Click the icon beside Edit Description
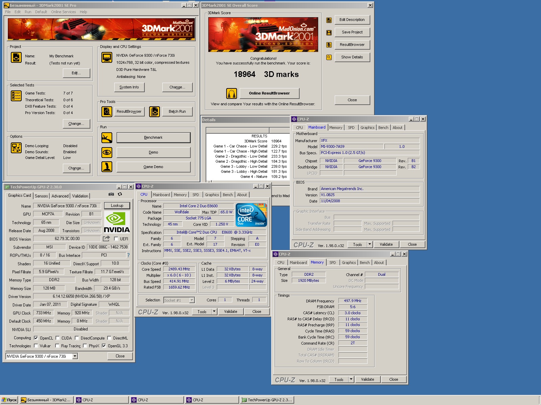Image resolution: width=541 pixels, height=405 pixels. 329,20
